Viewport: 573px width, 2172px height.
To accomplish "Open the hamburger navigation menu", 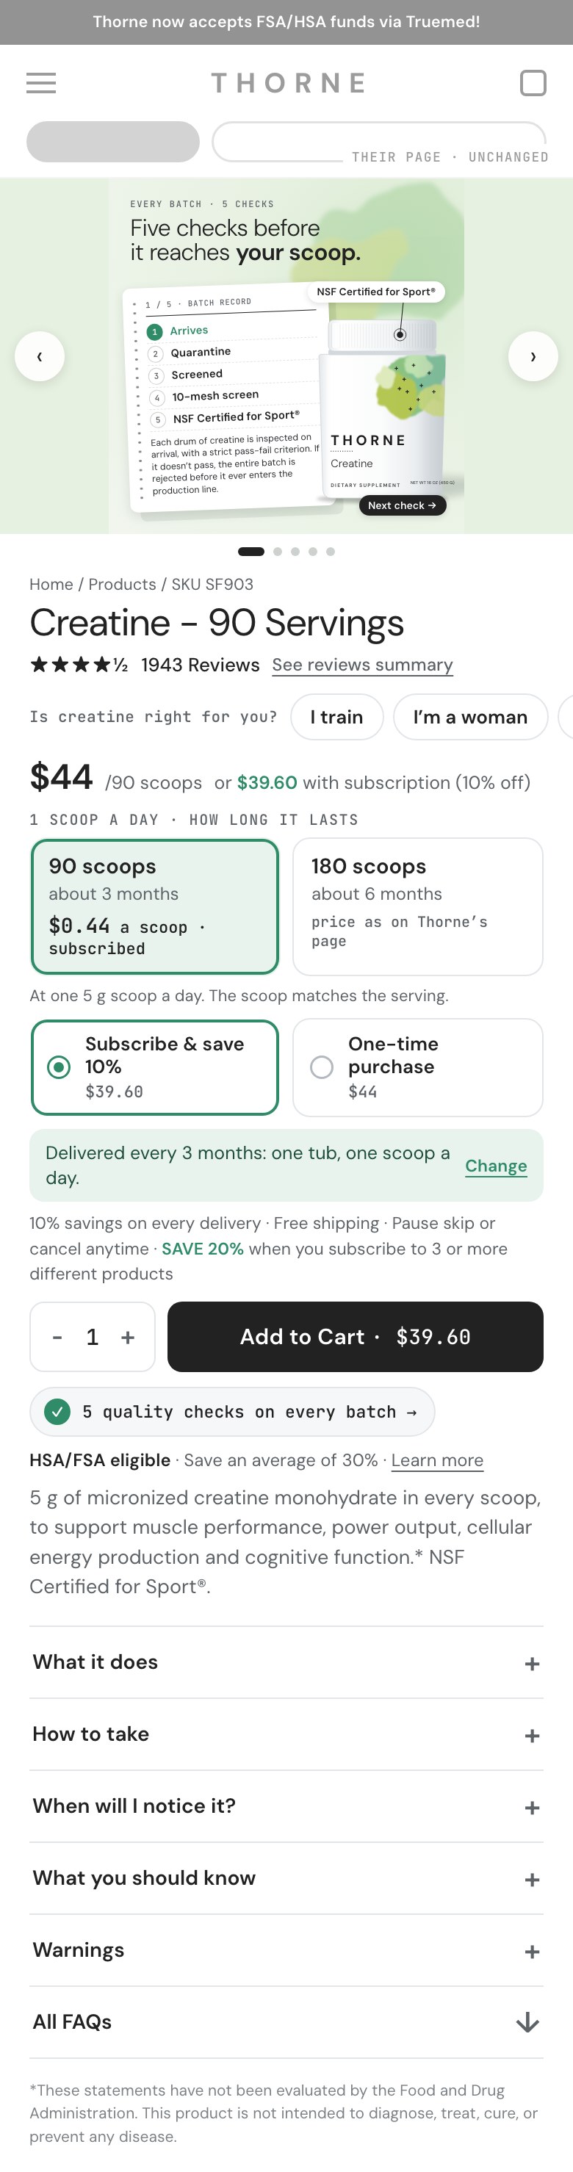I will tap(40, 82).
